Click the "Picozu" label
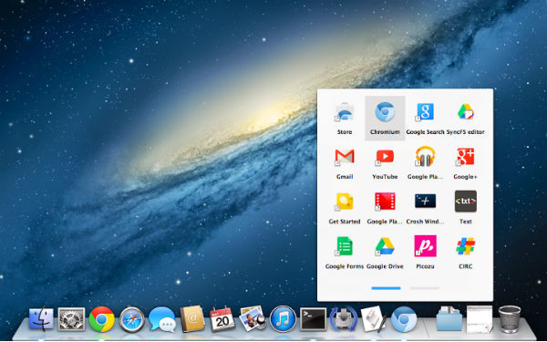This screenshot has width=547, height=342. click(x=425, y=266)
